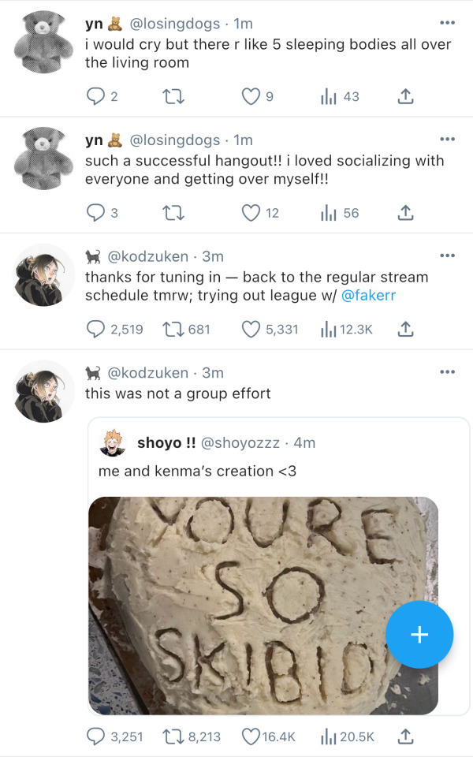The height and width of the screenshot is (757, 473).
Task: Open more options on 'sleeping bodies' tweet
Action: tap(447, 22)
